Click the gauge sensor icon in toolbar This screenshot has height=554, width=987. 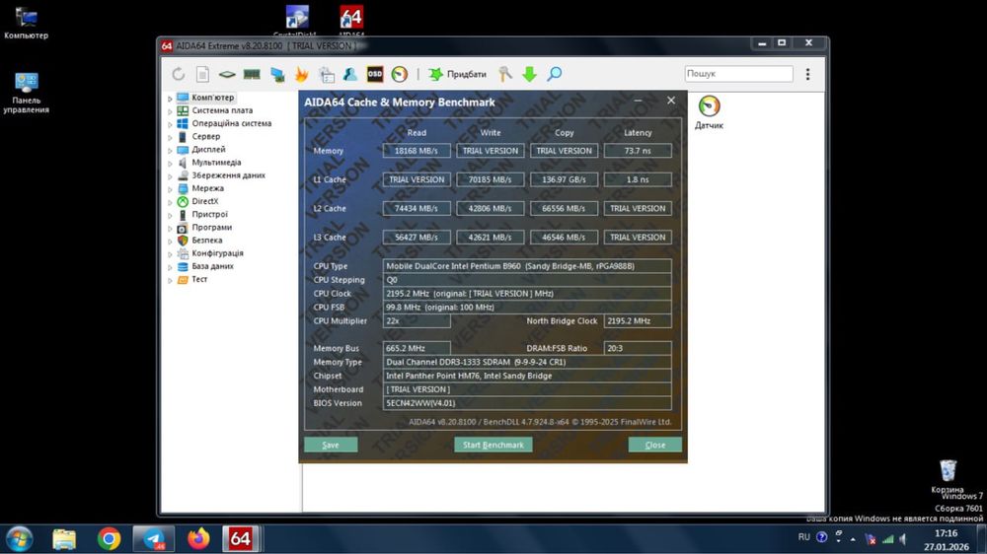point(399,74)
